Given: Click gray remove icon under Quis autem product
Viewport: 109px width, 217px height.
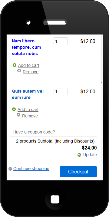Looking at the screenshot, I should pyautogui.click(x=18, y=115).
